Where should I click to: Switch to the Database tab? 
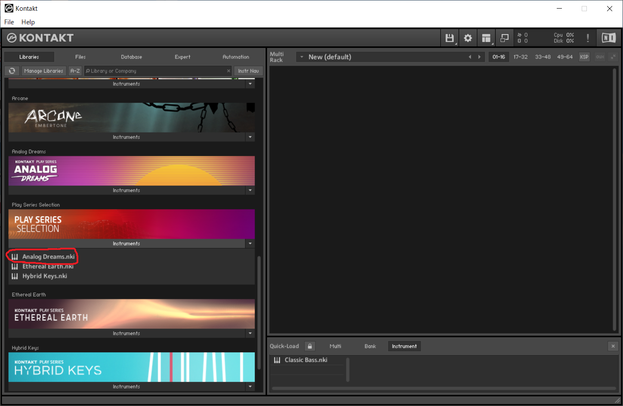131,57
